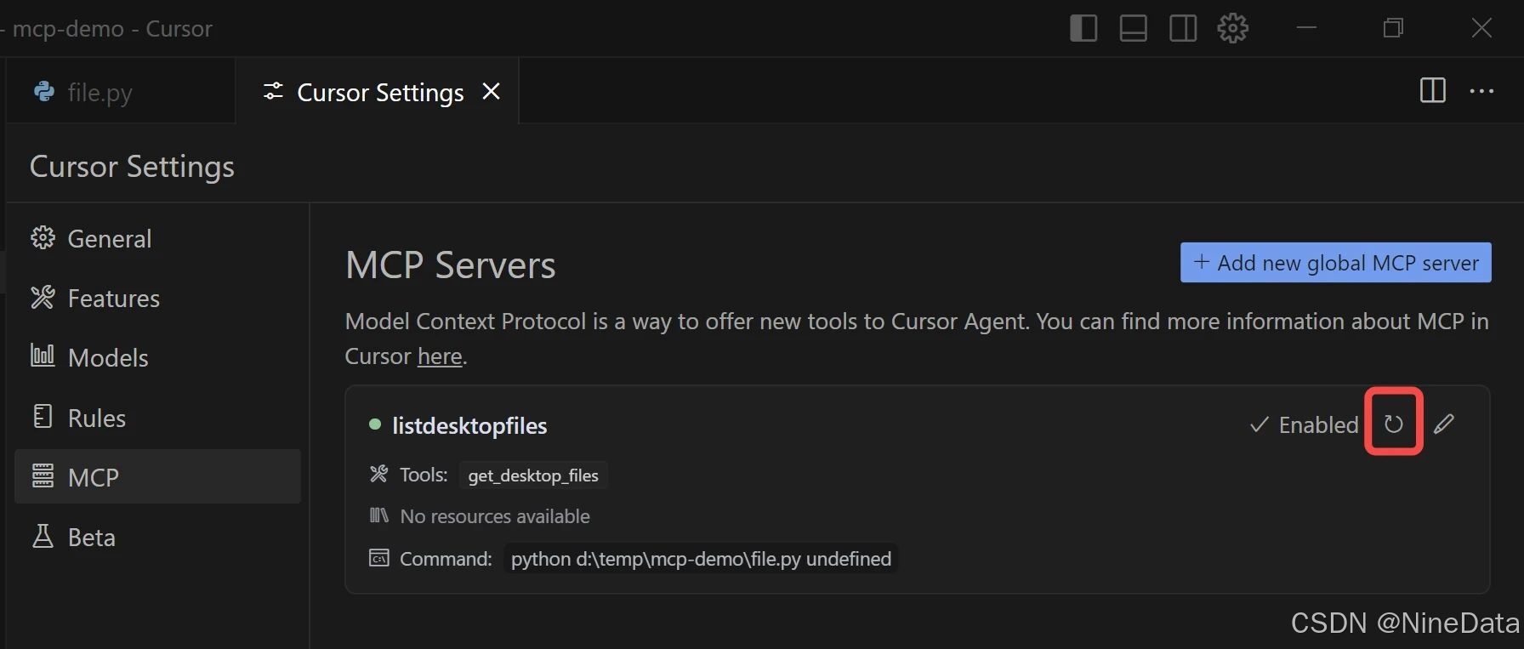Click the listdesktopfiles server name

469,425
